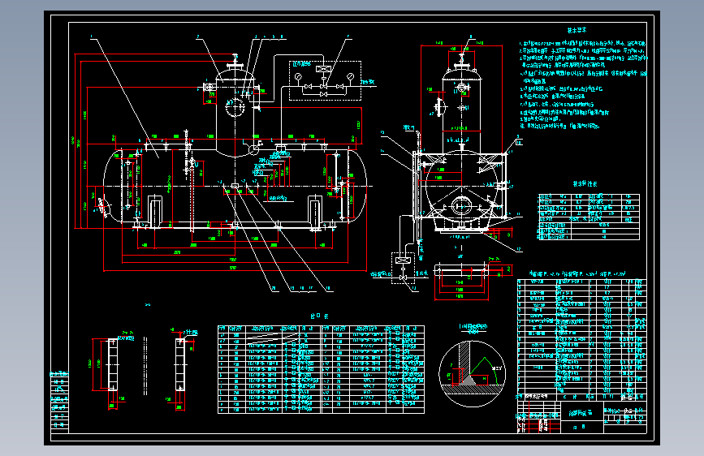Click the right saddle support in front view
The height and width of the screenshot is (456, 704).
[315, 212]
